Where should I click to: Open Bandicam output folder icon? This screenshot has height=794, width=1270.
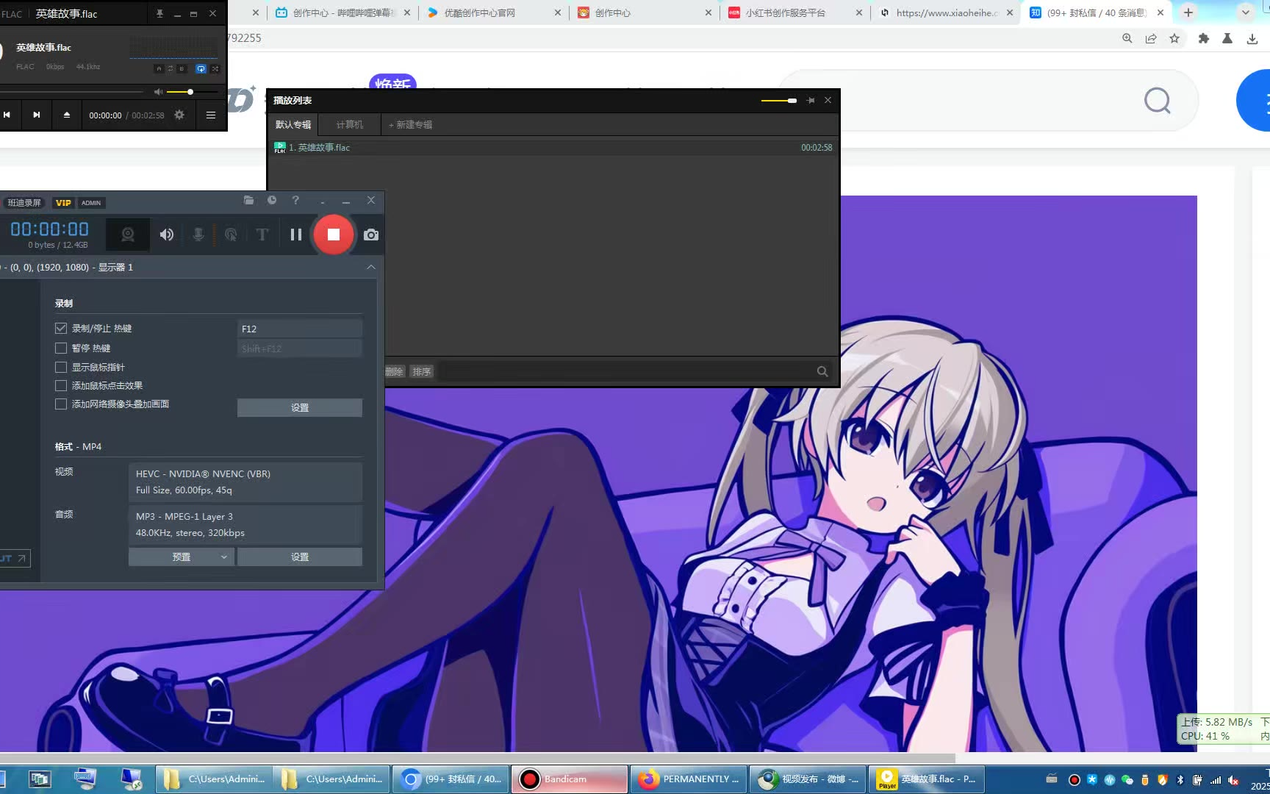pyautogui.click(x=248, y=200)
